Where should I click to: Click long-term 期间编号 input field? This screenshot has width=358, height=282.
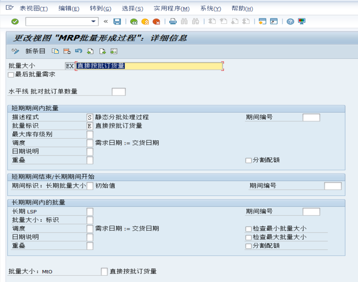point(311,212)
